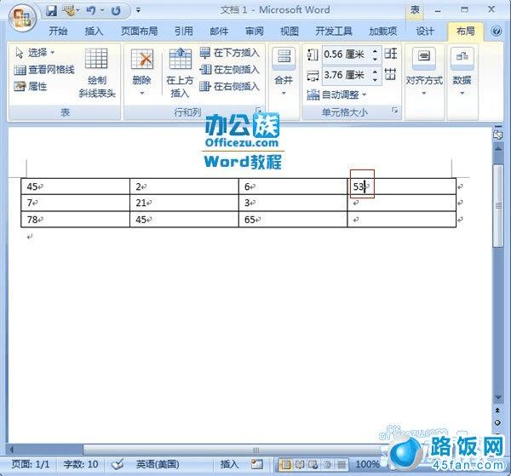This screenshot has width=511, height=476.
Task: Click 在上方插入 insert row above
Action: pyautogui.click(x=180, y=72)
